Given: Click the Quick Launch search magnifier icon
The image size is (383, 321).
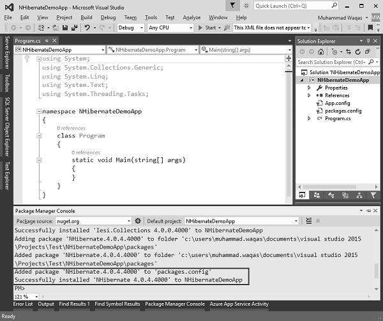Looking at the screenshot, I should pyautogui.click(x=334, y=5).
